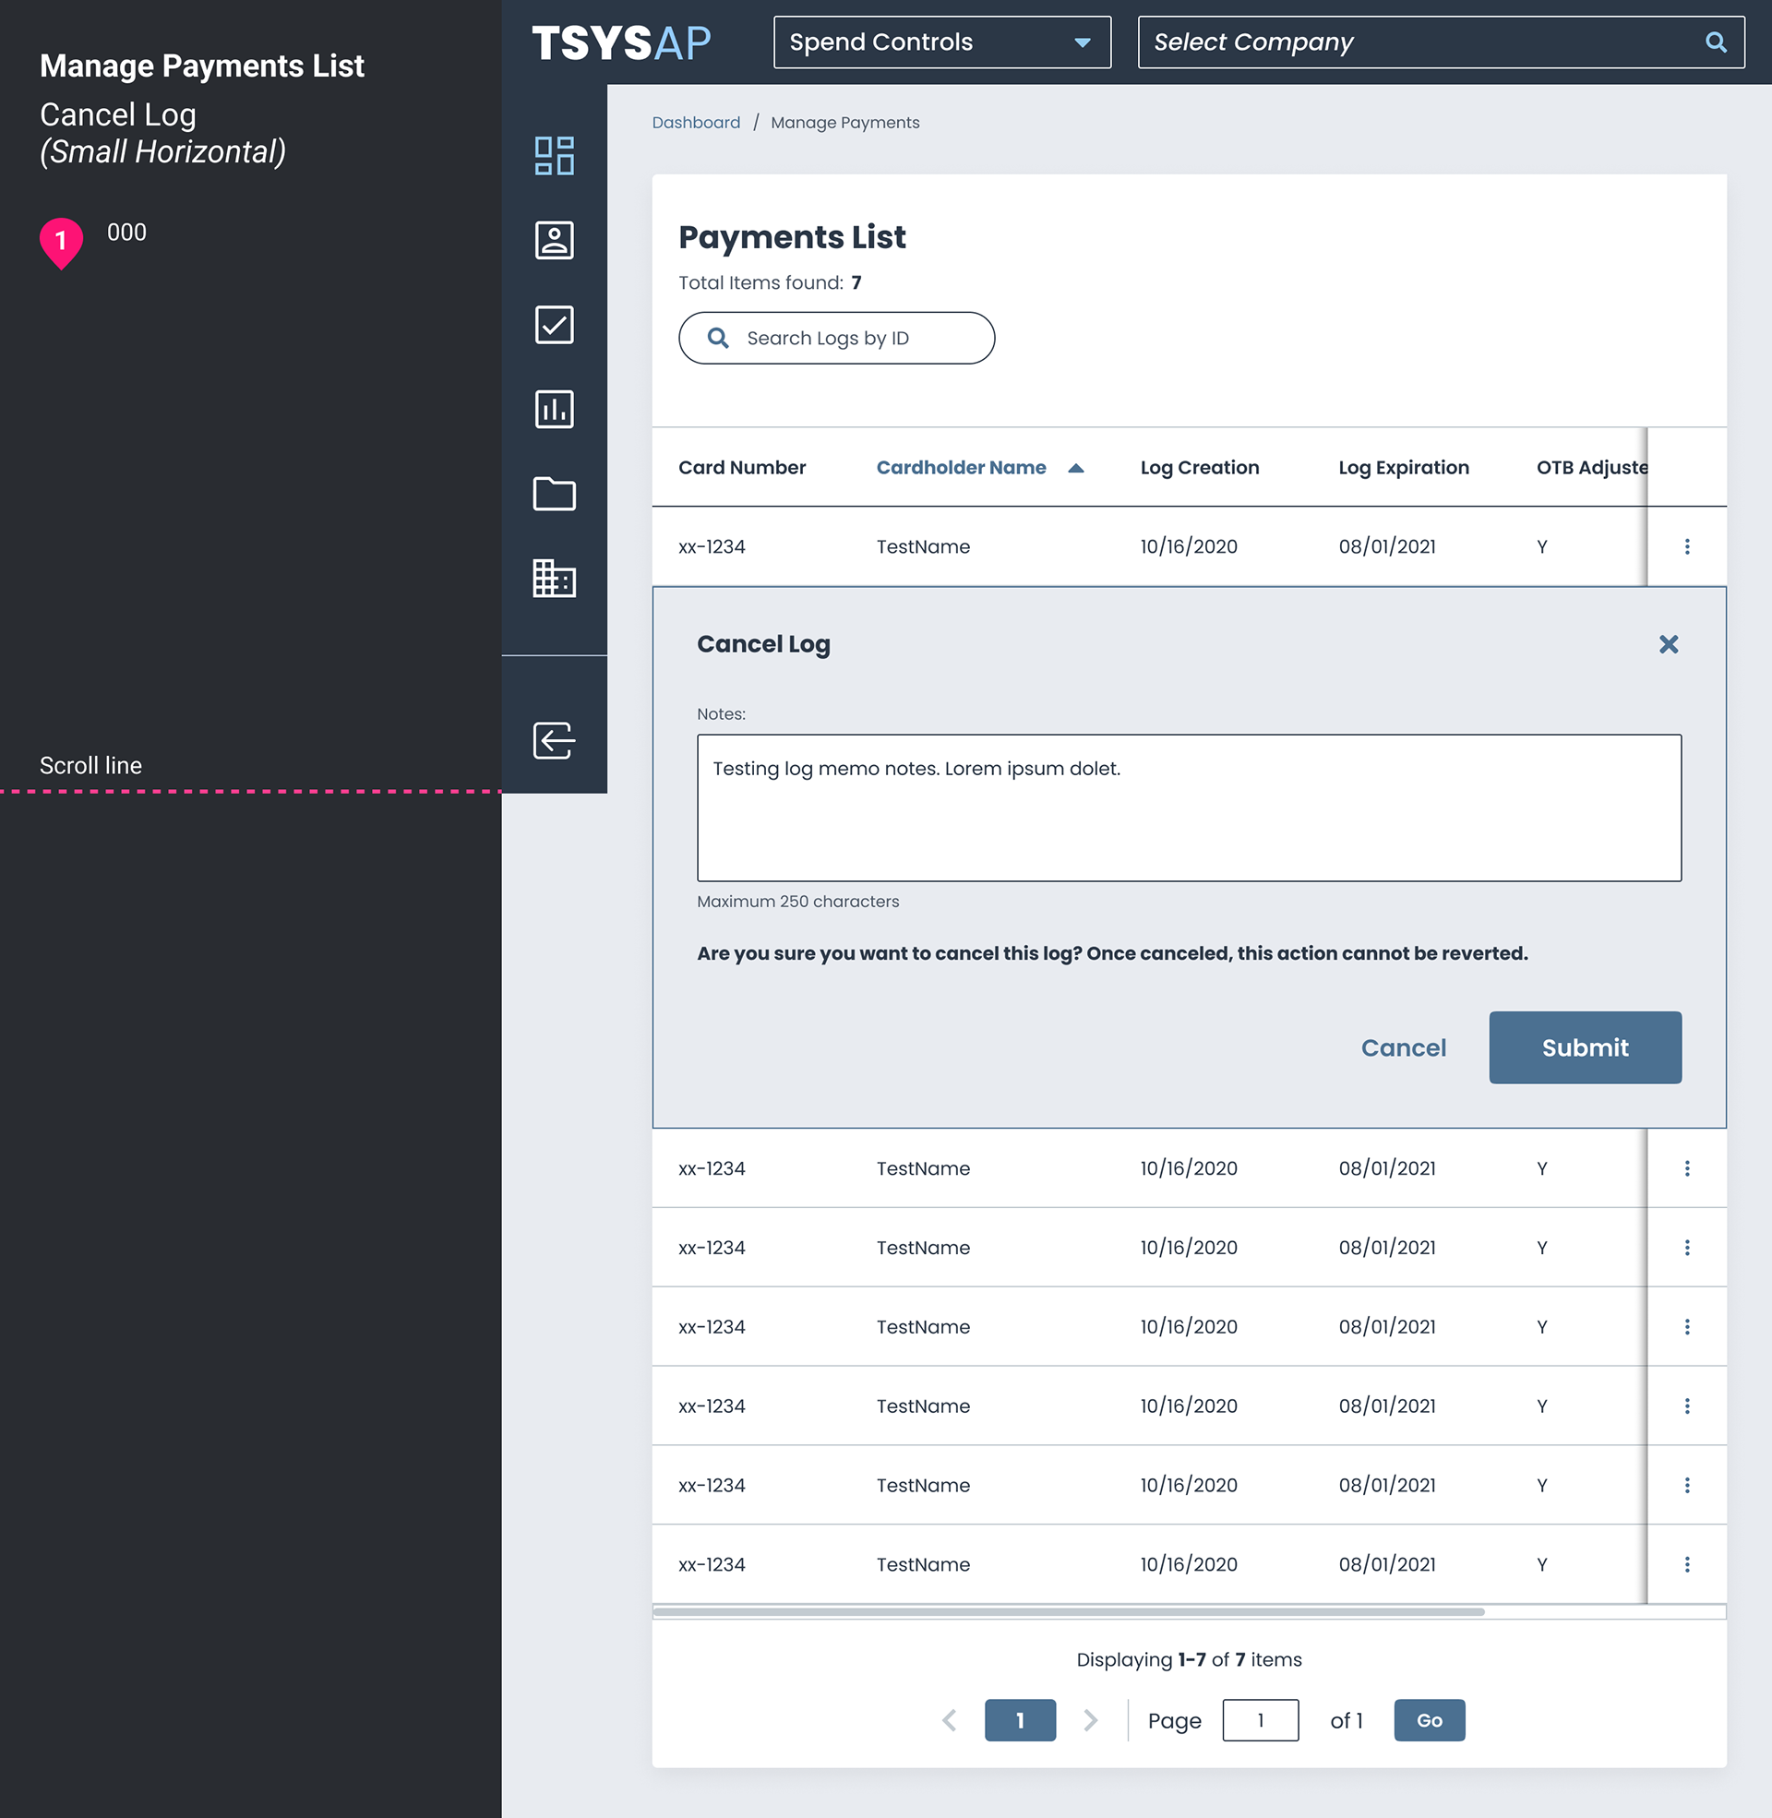Click 10/16/2020 in the first table row
Viewport: 1772px width, 1818px height.
pos(1189,547)
